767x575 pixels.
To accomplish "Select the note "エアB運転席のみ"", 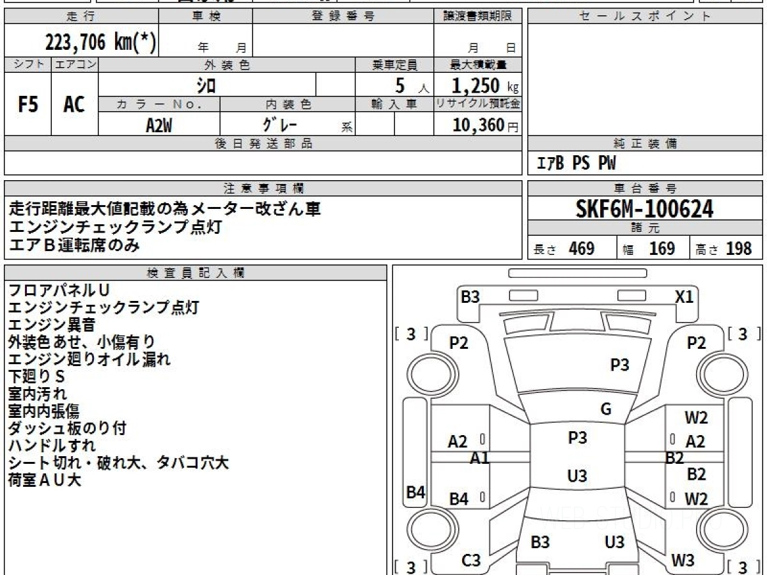I will pos(74,245).
